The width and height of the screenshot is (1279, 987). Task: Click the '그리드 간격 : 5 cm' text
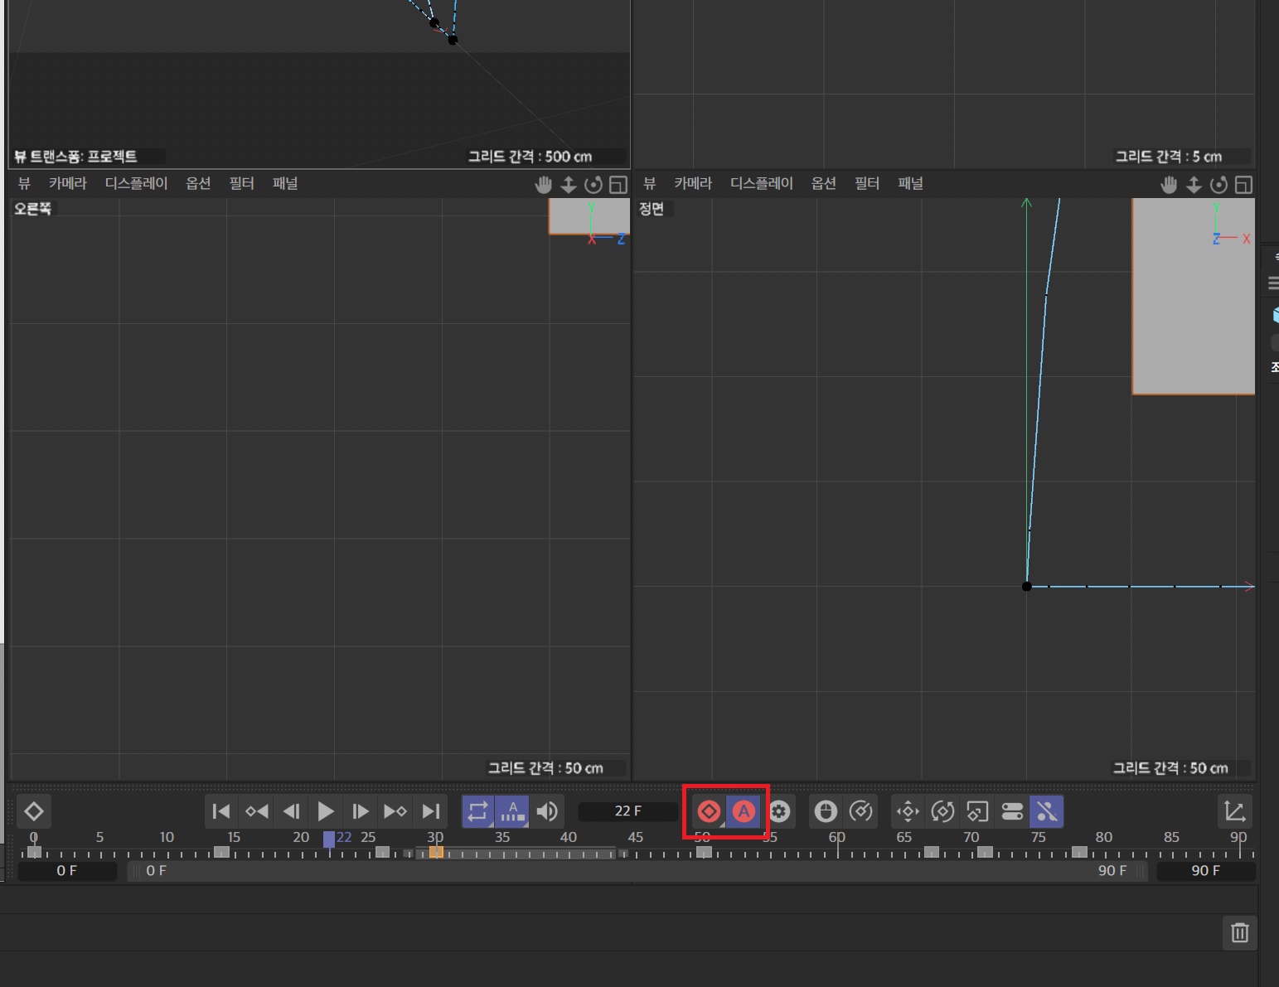click(1169, 157)
